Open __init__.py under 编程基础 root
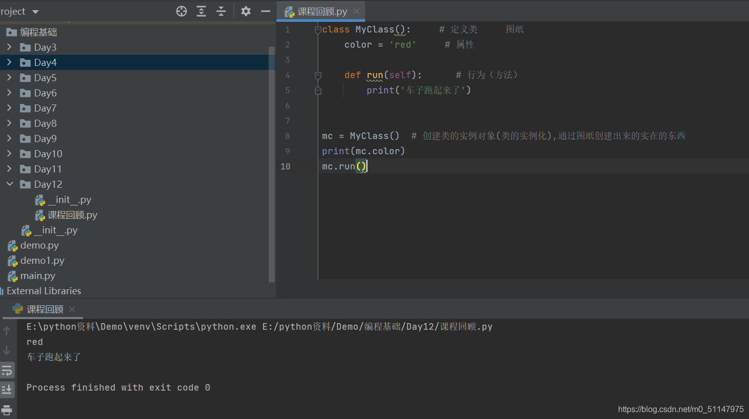 [56, 230]
